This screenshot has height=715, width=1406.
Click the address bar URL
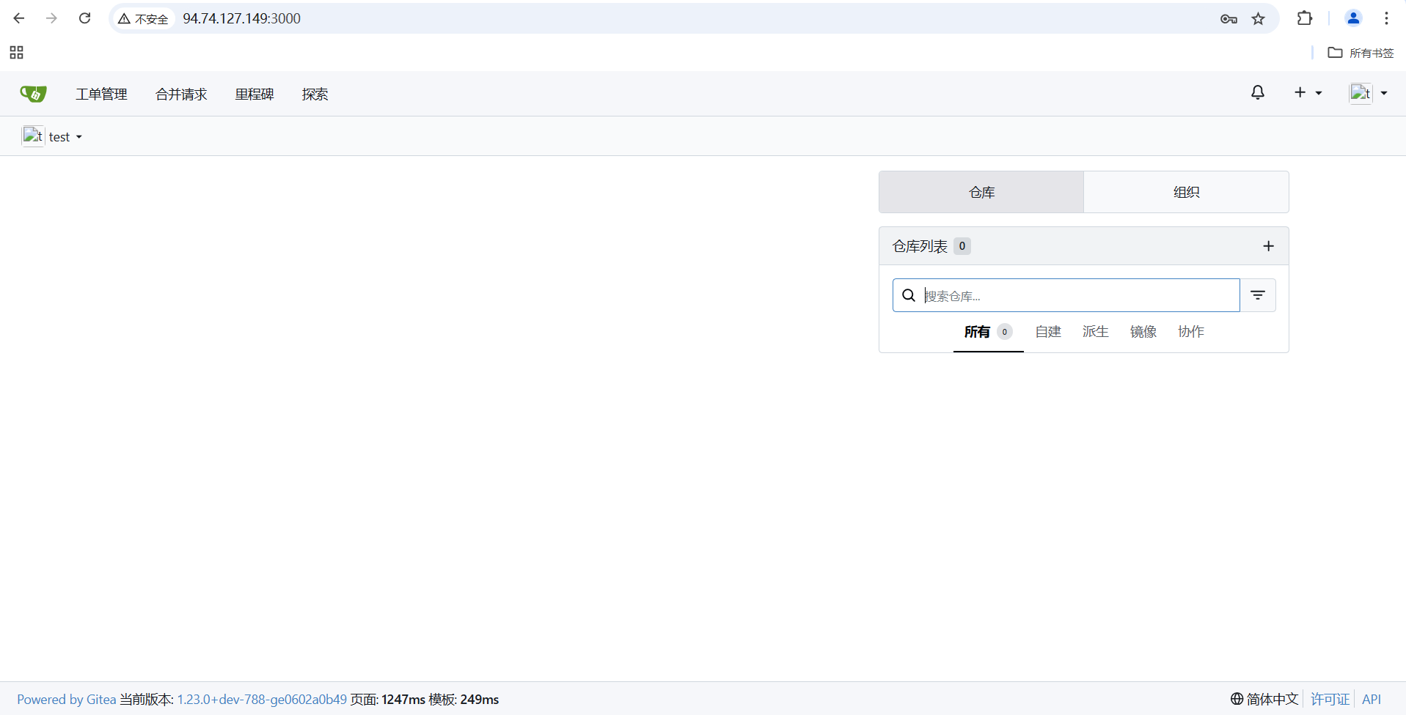[241, 18]
